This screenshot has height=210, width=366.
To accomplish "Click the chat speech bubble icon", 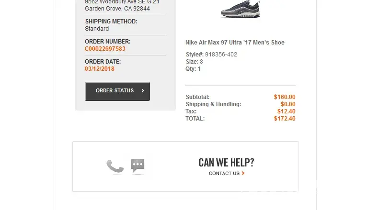I will pos(137,166).
